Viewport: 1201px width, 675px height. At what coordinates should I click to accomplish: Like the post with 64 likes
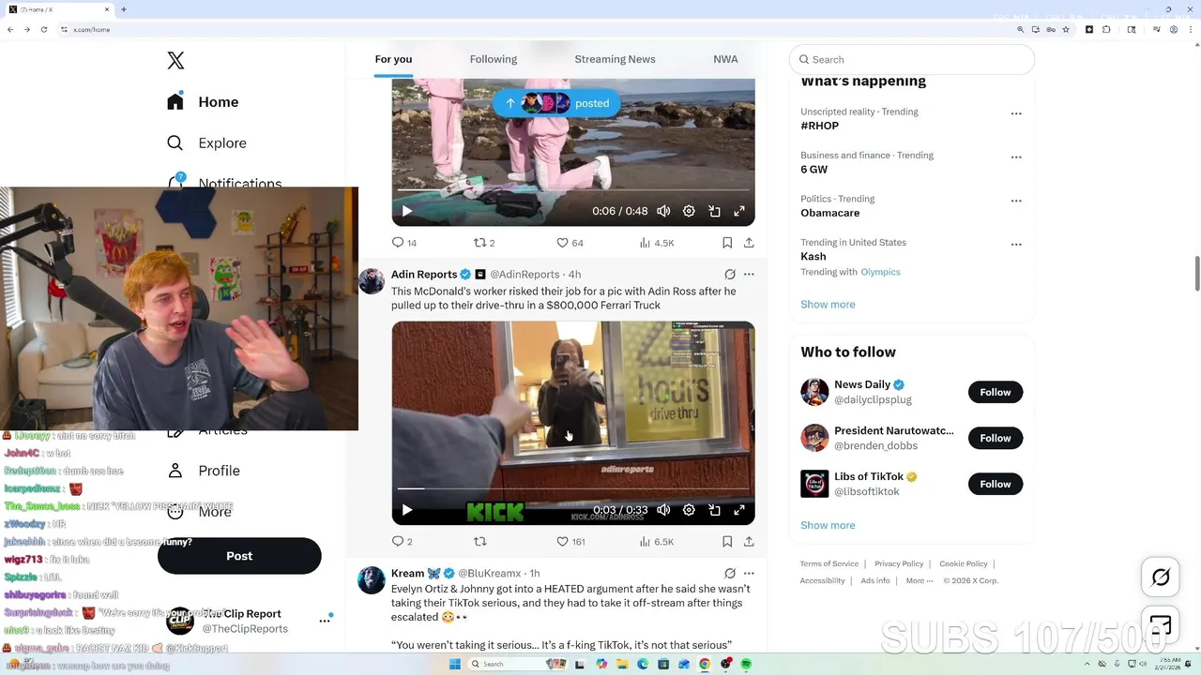(x=570, y=243)
